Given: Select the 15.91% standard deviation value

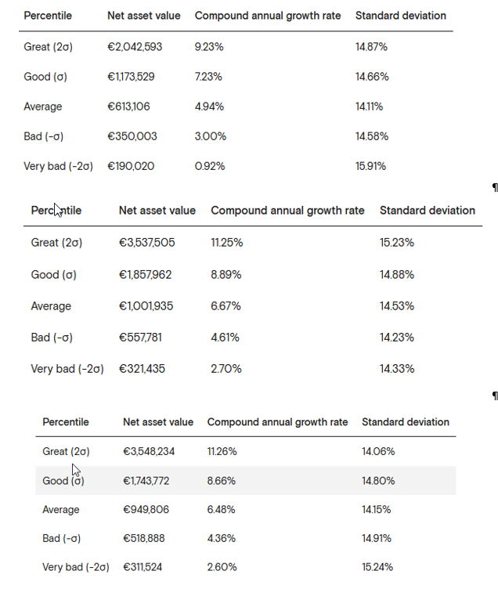Looking at the screenshot, I should pos(370,166).
